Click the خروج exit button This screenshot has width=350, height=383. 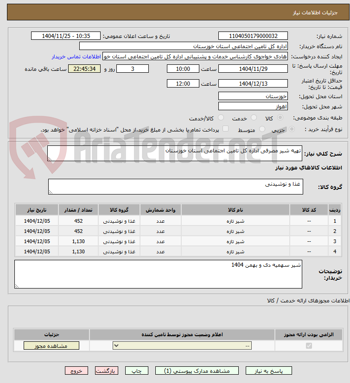[76, 371]
